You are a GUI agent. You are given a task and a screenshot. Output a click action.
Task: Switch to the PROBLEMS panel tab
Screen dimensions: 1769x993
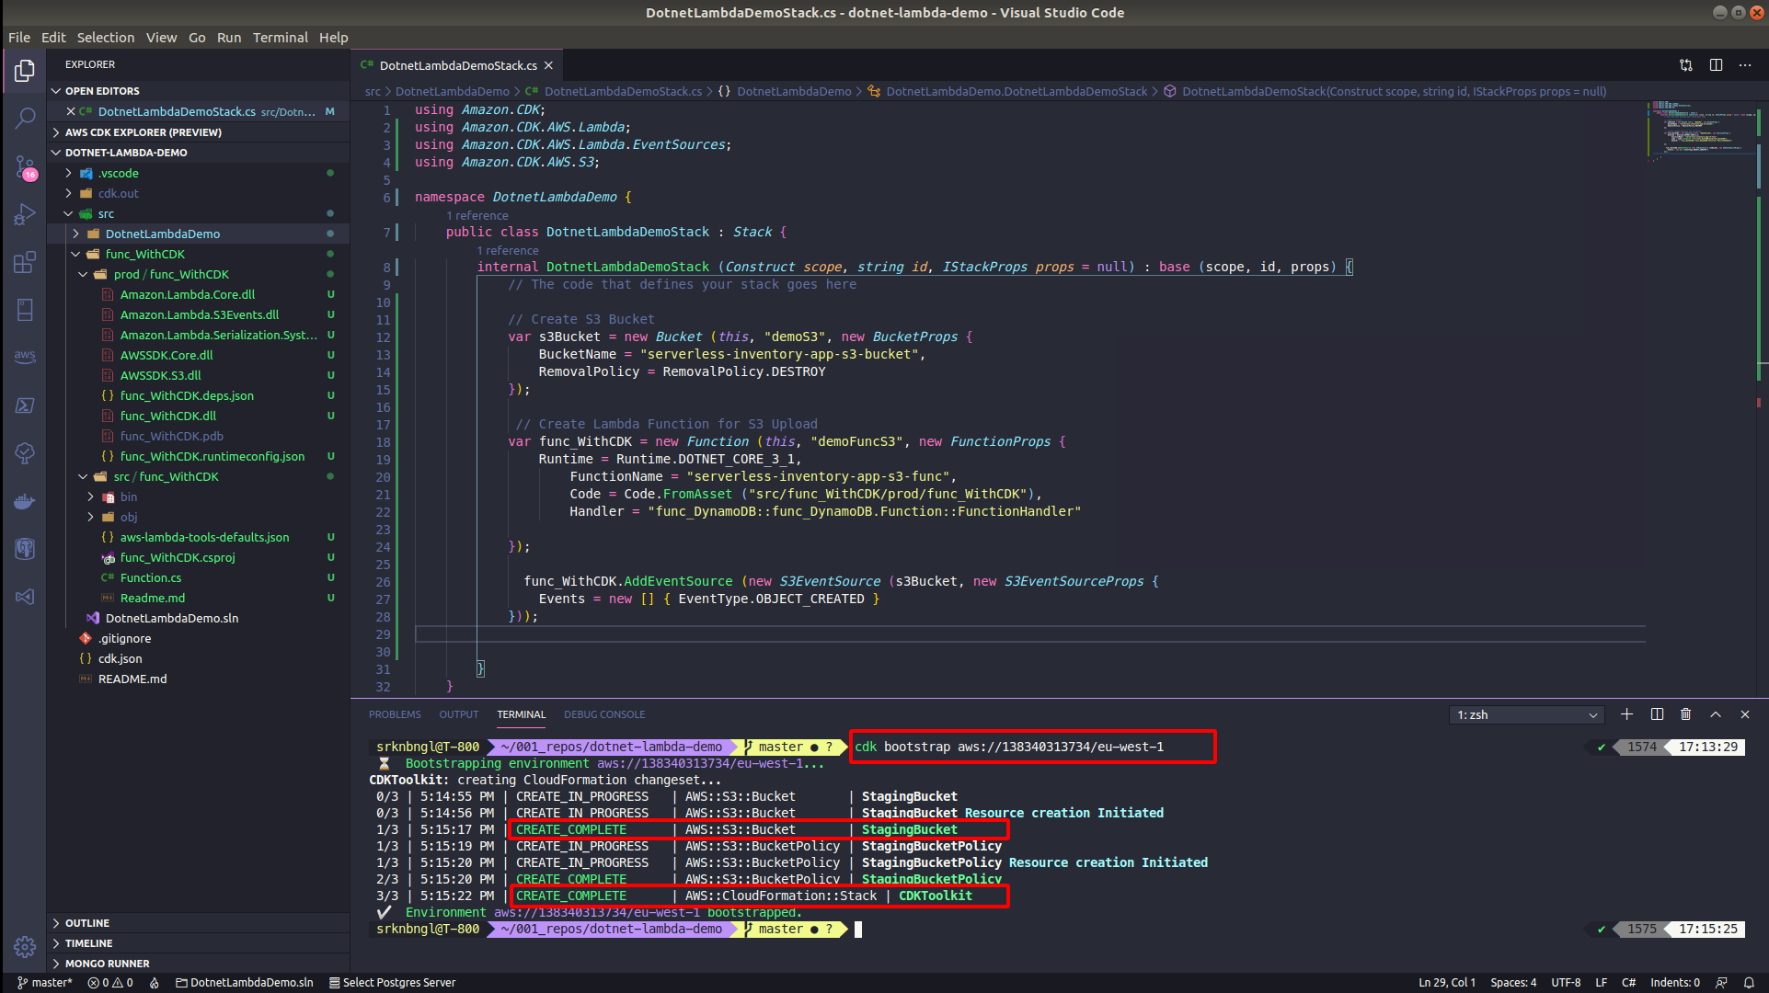click(x=395, y=714)
